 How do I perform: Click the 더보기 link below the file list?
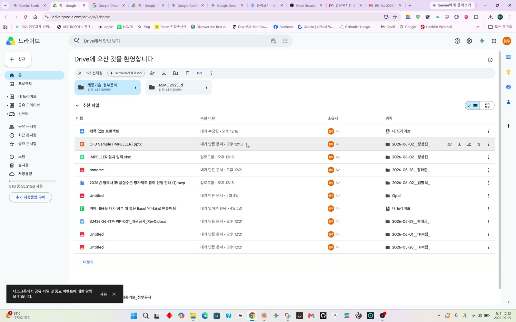[x=88, y=262]
